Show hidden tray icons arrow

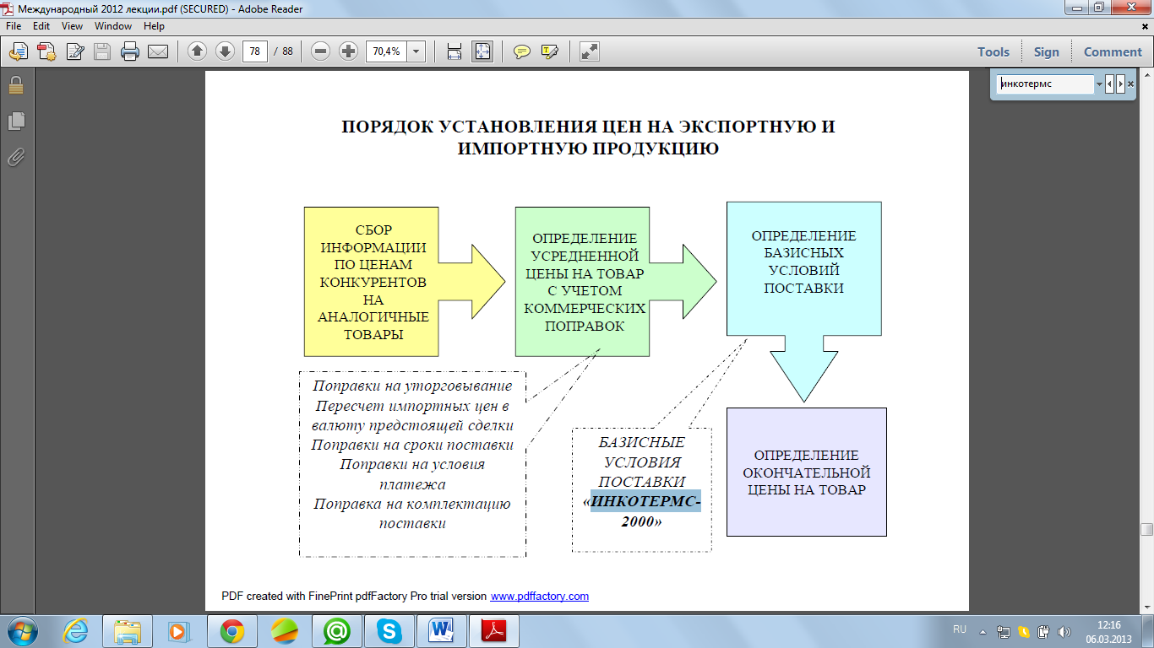point(983,631)
